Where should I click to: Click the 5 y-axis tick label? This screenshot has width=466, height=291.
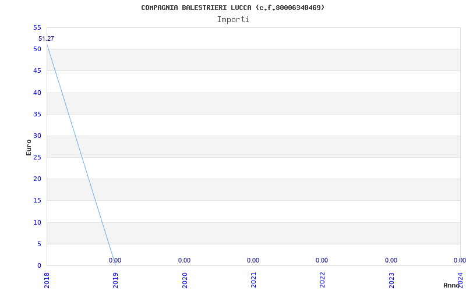pos(39,244)
